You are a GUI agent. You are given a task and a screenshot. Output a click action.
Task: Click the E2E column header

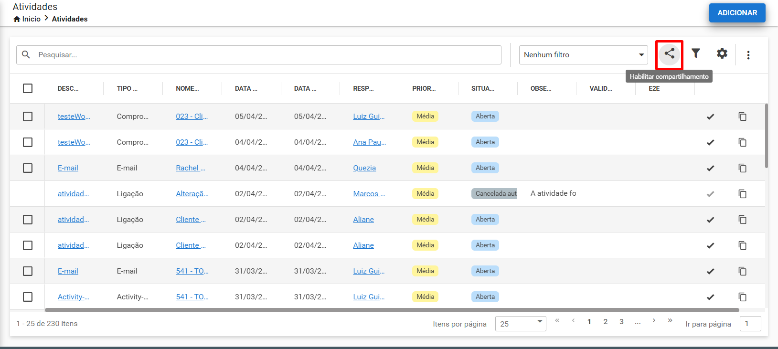tap(654, 88)
